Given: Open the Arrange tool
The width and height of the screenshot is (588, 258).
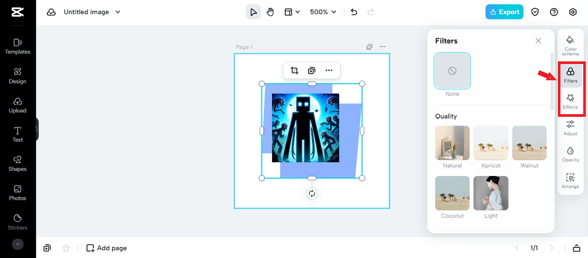Looking at the screenshot, I should tap(571, 181).
